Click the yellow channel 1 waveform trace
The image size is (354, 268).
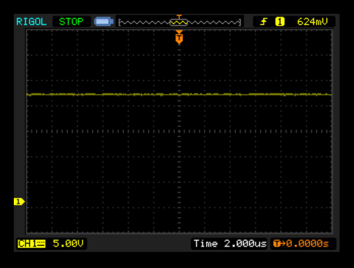pos(179,95)
